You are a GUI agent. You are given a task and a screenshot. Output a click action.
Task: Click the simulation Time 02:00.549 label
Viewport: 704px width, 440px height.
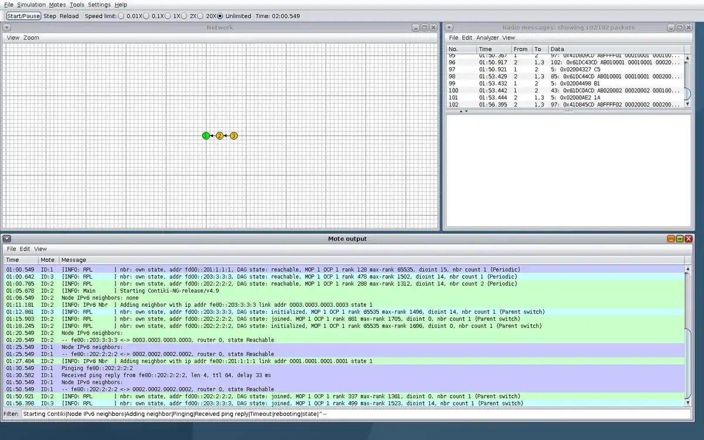pos(277,16)
